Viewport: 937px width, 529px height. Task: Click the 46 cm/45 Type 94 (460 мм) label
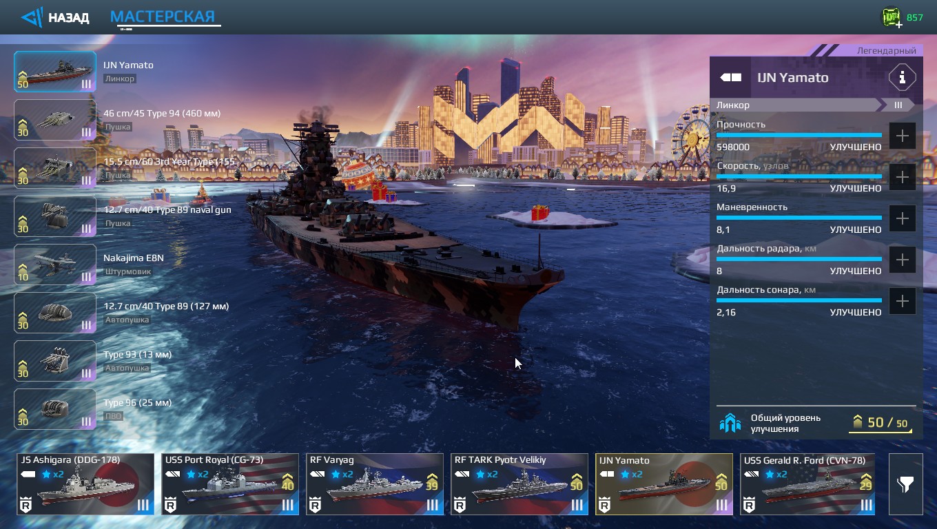pos(162,113)
